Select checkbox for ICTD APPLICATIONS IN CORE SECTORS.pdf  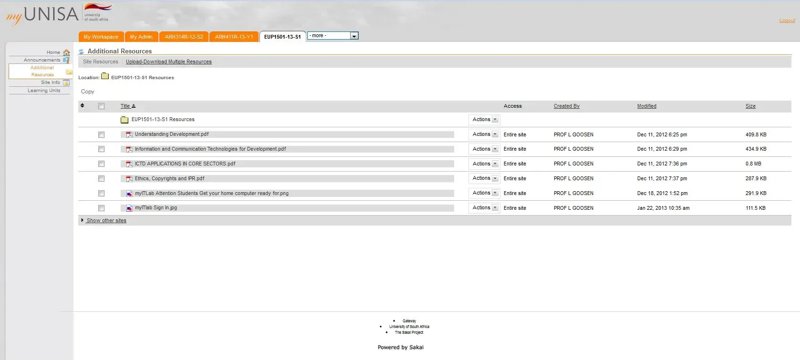[x=101, y=164]
